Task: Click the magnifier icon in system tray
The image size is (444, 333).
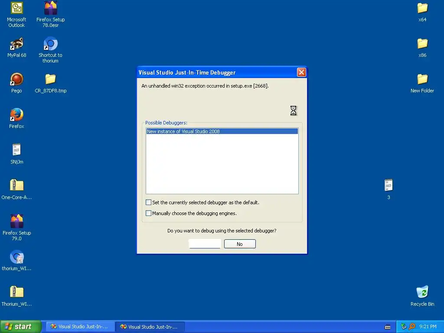Action: (412, 327)
